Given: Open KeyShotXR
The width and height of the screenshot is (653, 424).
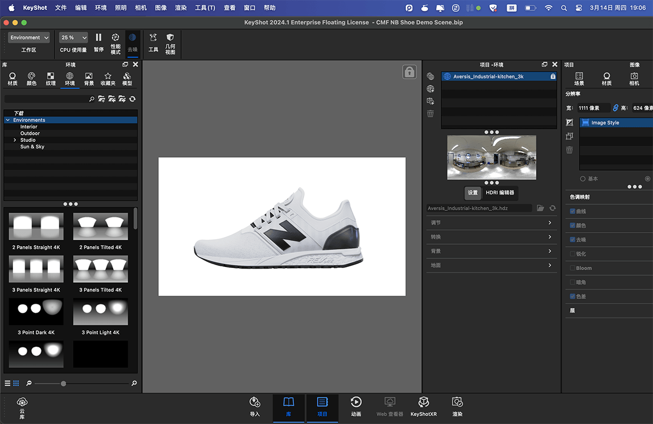Looking at the screenshot, I should [x=423, y=407].
